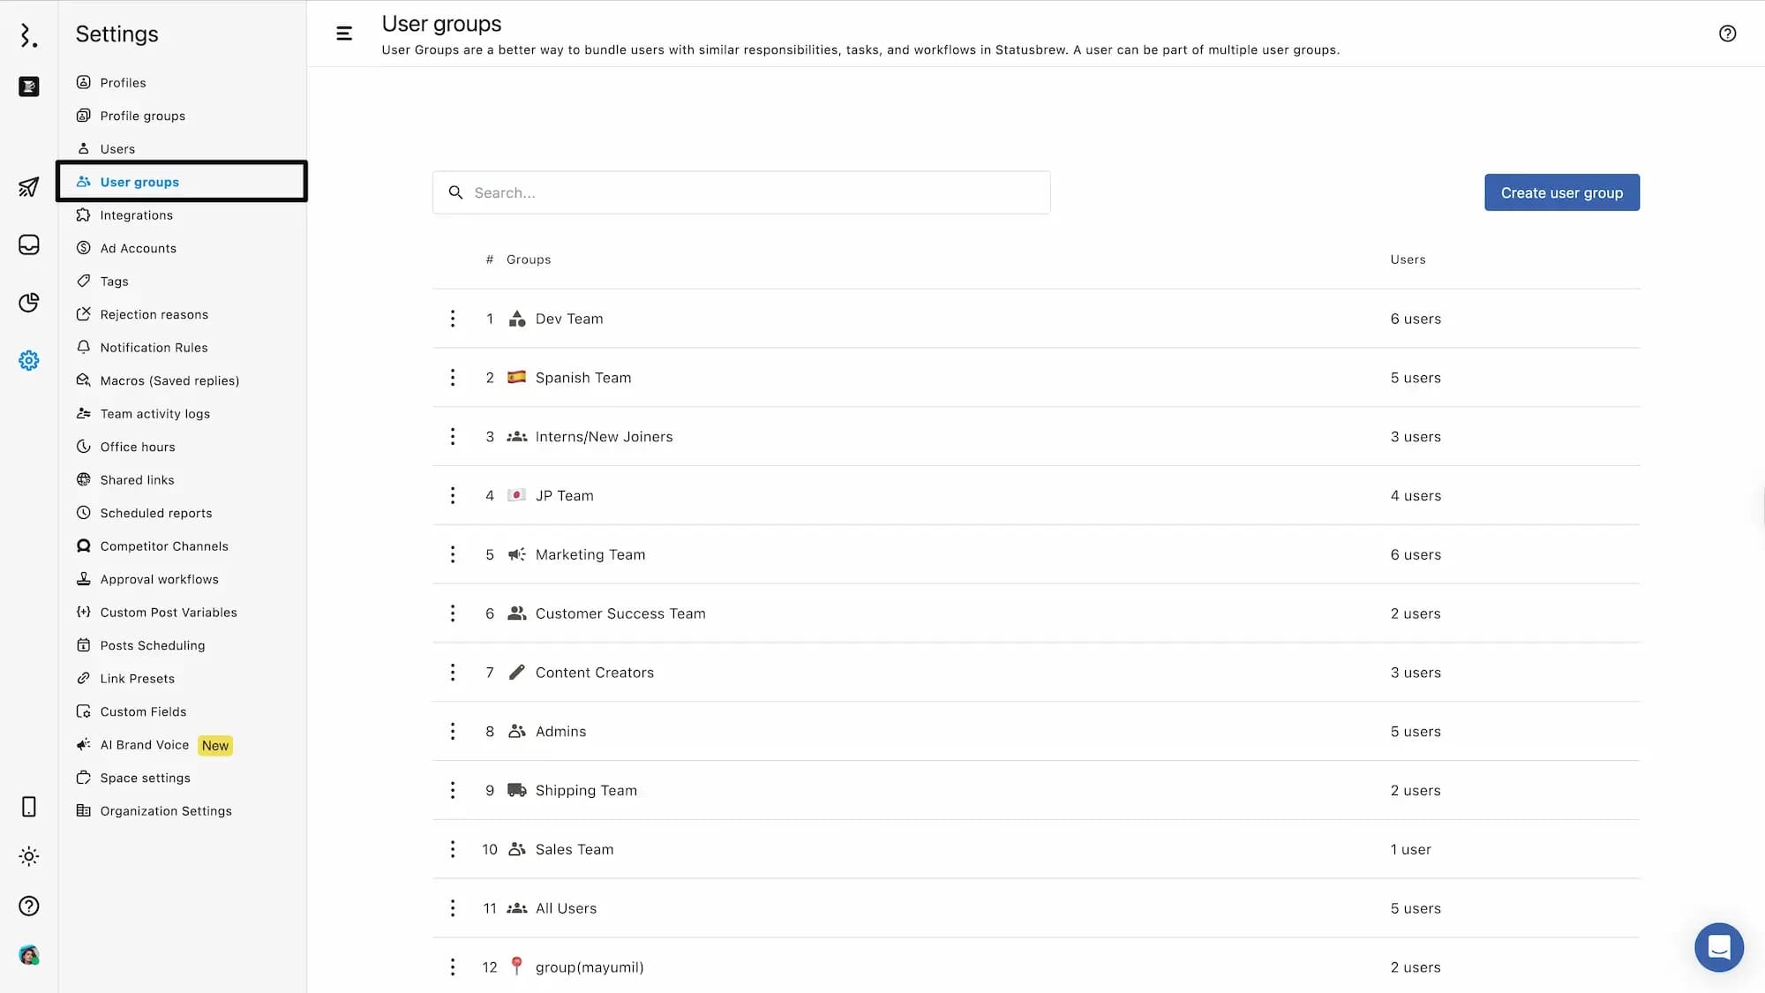Open the mobile device icon

tap(28, 807)
